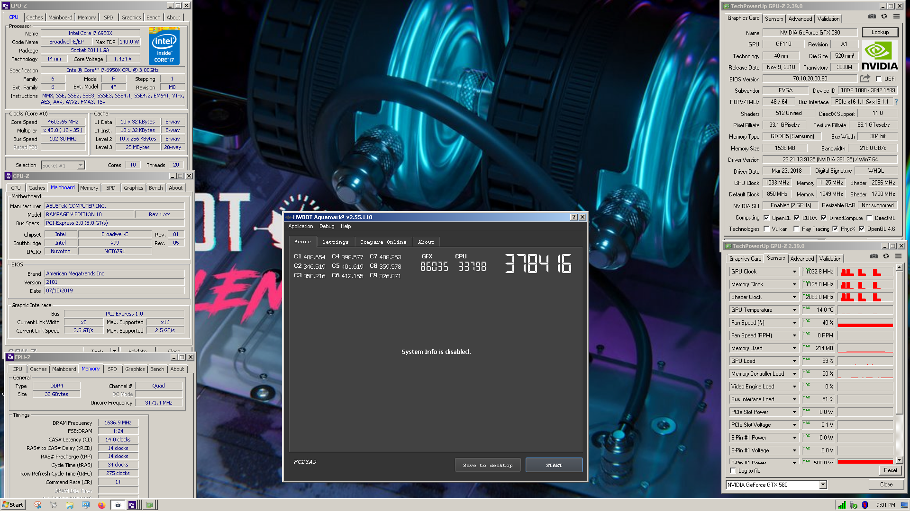Open Debug menu in HWBOT Aquamark
Image resolution: width=910 pixels, height=511 pixels.
click(x=327, y=226)
